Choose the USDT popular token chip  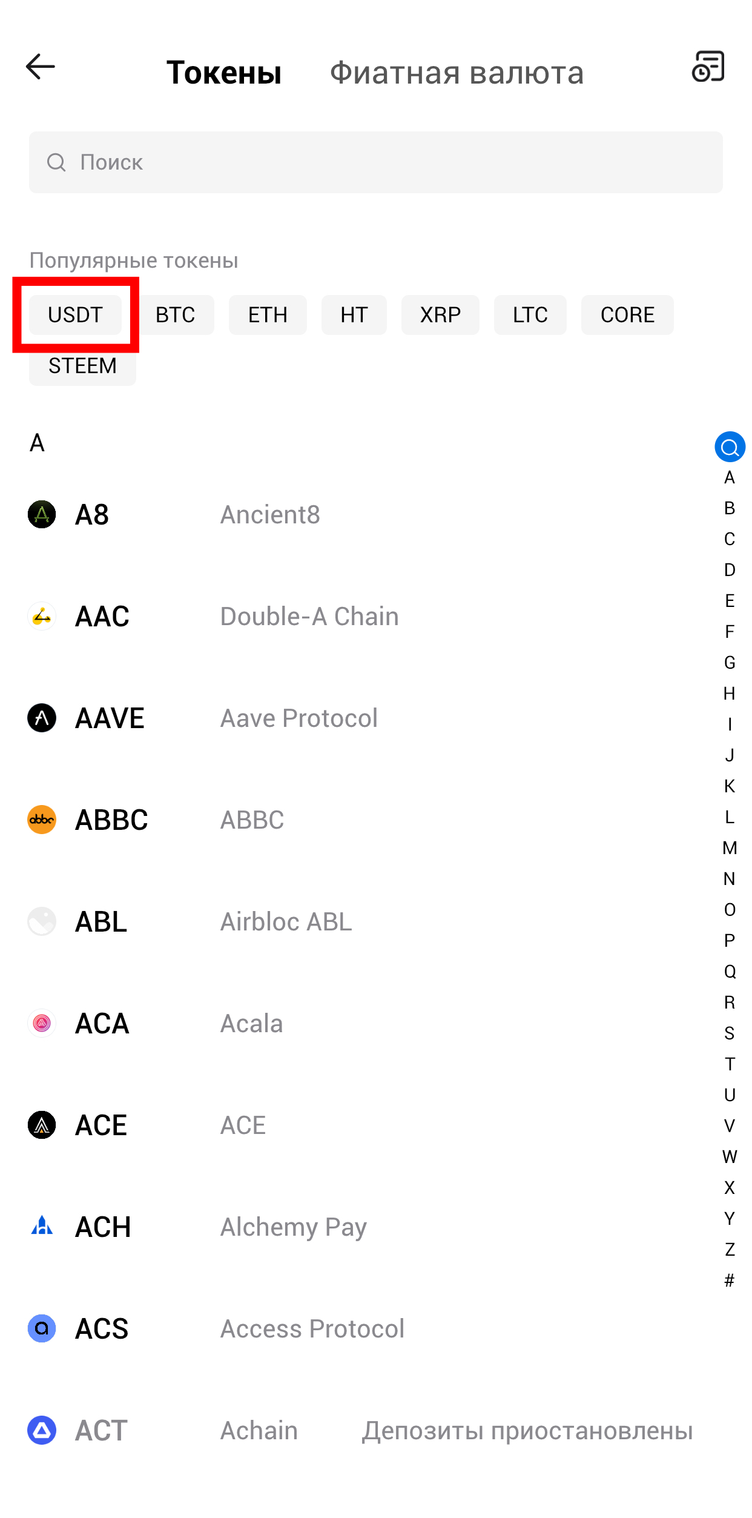pos(76,315)
